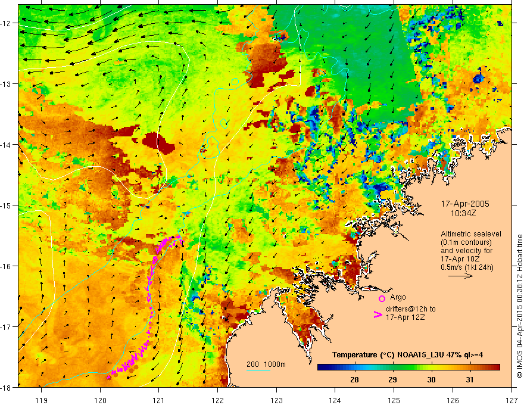Click longitude axis label 124
Viewport: 524px width, 405px height.
(x=335, y=400)
